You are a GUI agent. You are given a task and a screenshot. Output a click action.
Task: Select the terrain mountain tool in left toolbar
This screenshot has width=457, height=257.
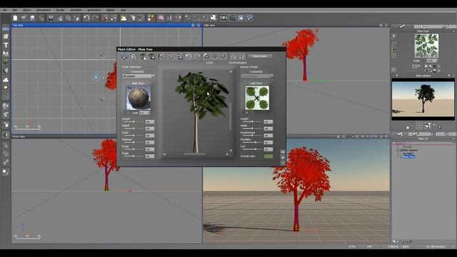click(6, 54)
